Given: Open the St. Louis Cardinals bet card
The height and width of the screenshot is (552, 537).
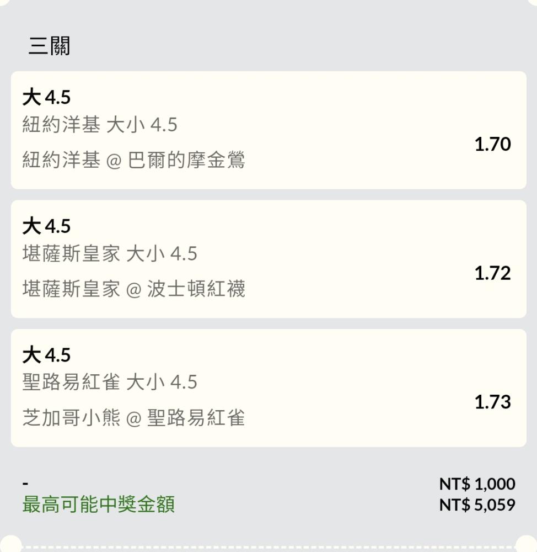Looking at the screenshot, I should click(x=268, y=388).
